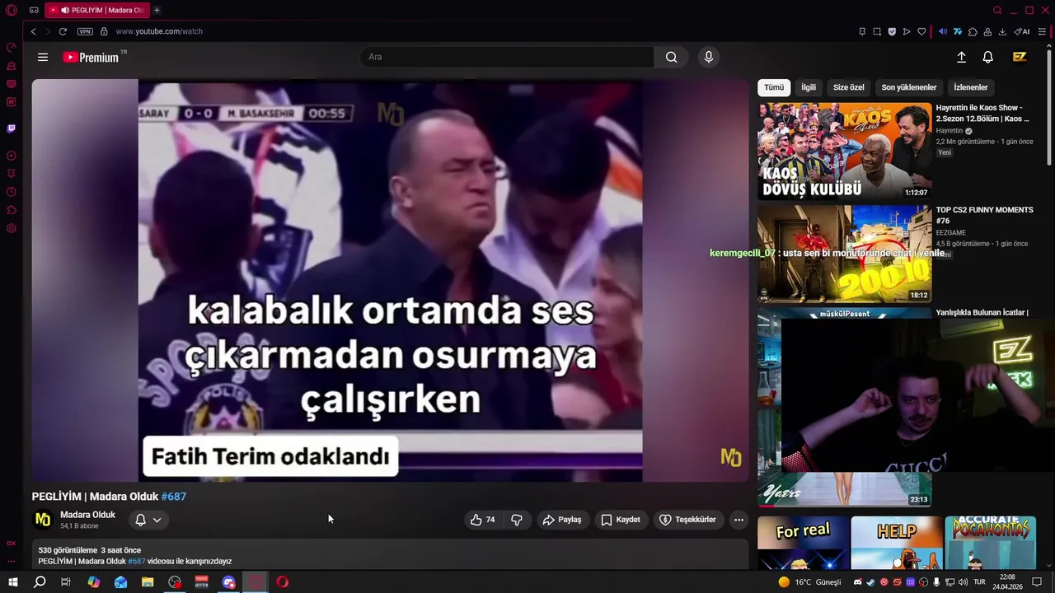
Task: Select the İzlenenler filter chip
Action: (971, 87)
